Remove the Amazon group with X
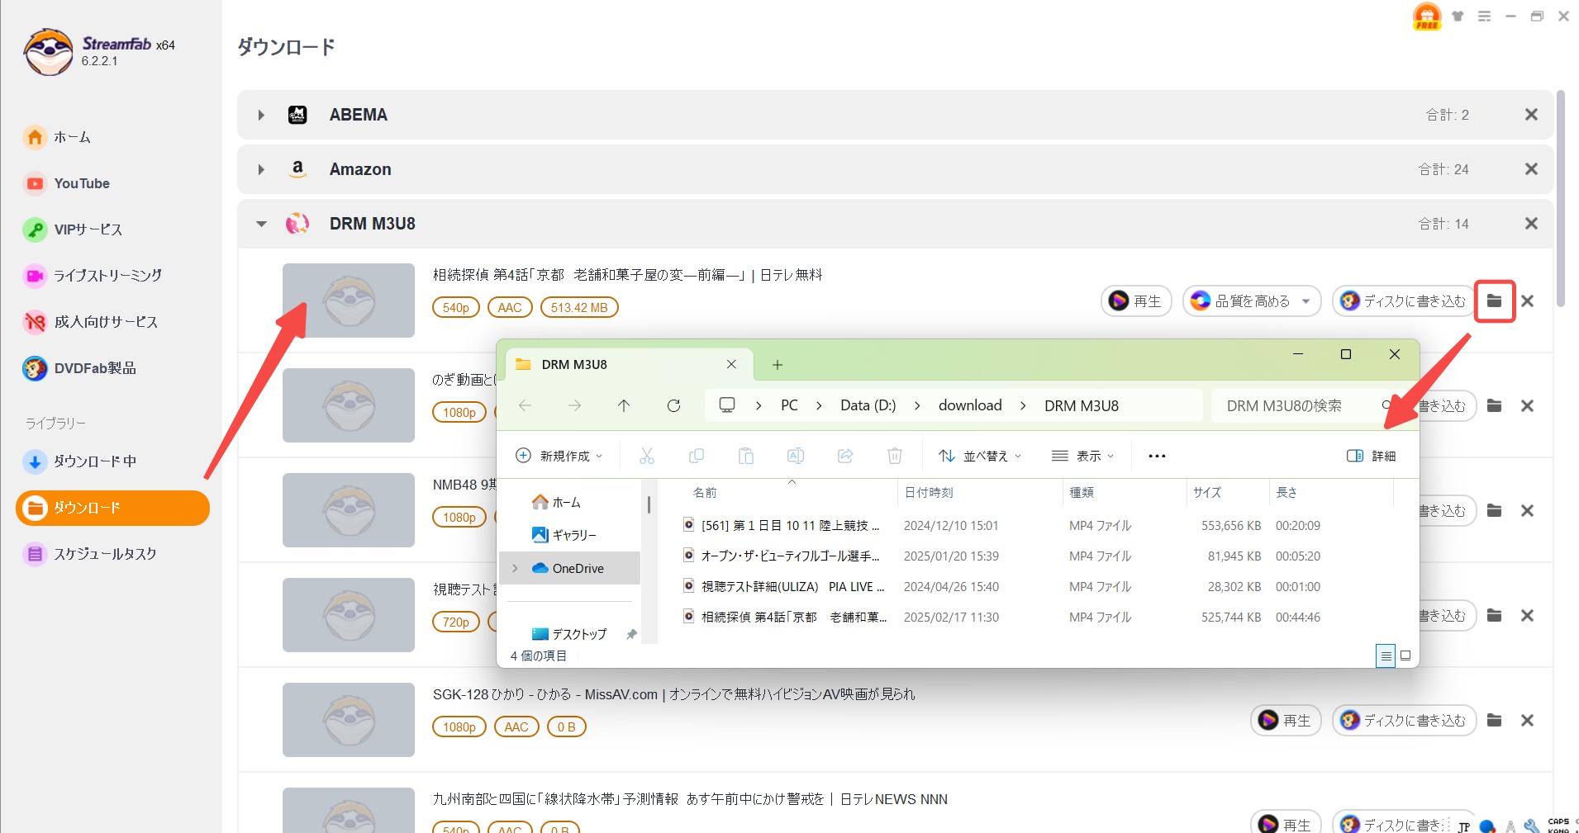This screenshot has width=1579, height=833. pyautogui.click(x=1531, y=169)
